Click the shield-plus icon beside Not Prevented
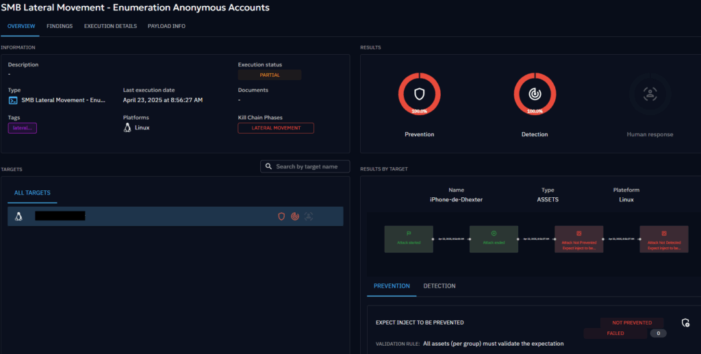The width and height of the screenshot is (701, 354). (685, 323)
